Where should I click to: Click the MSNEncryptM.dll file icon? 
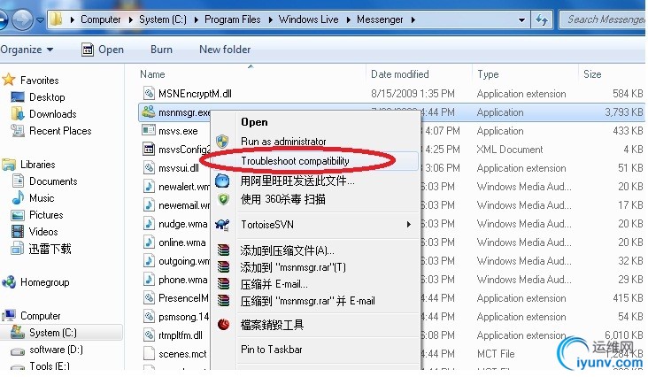[149, 93]
